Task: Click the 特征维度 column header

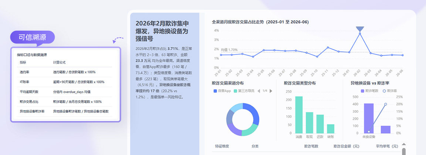Action: (x=222, y=146)
